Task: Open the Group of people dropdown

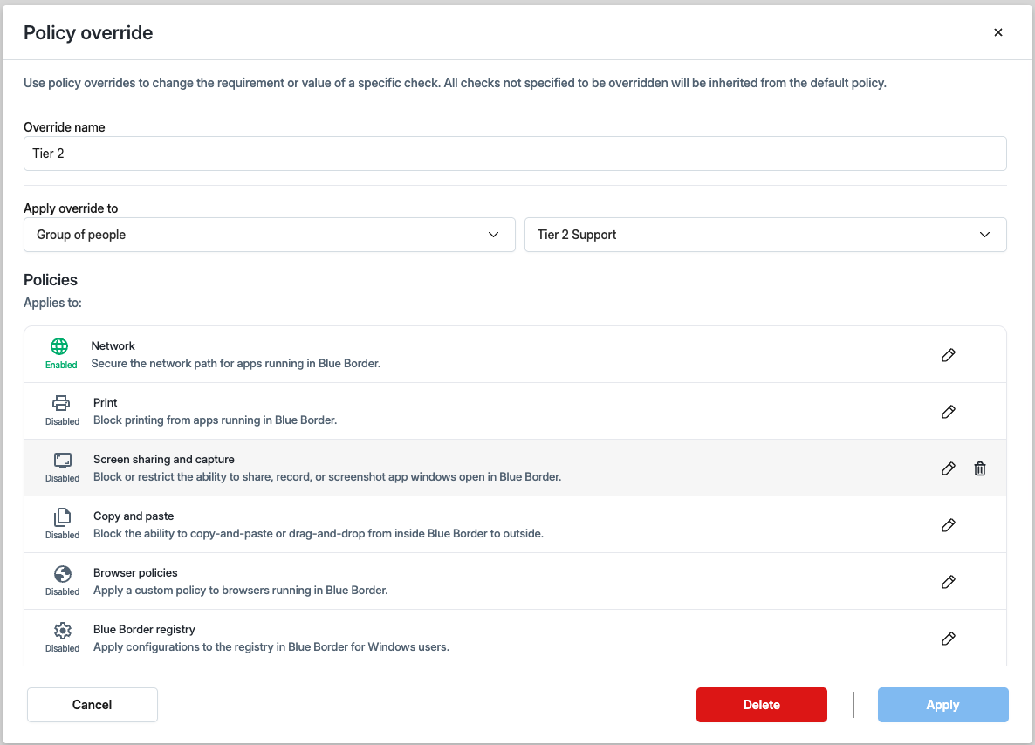Action: pos(270,235)
